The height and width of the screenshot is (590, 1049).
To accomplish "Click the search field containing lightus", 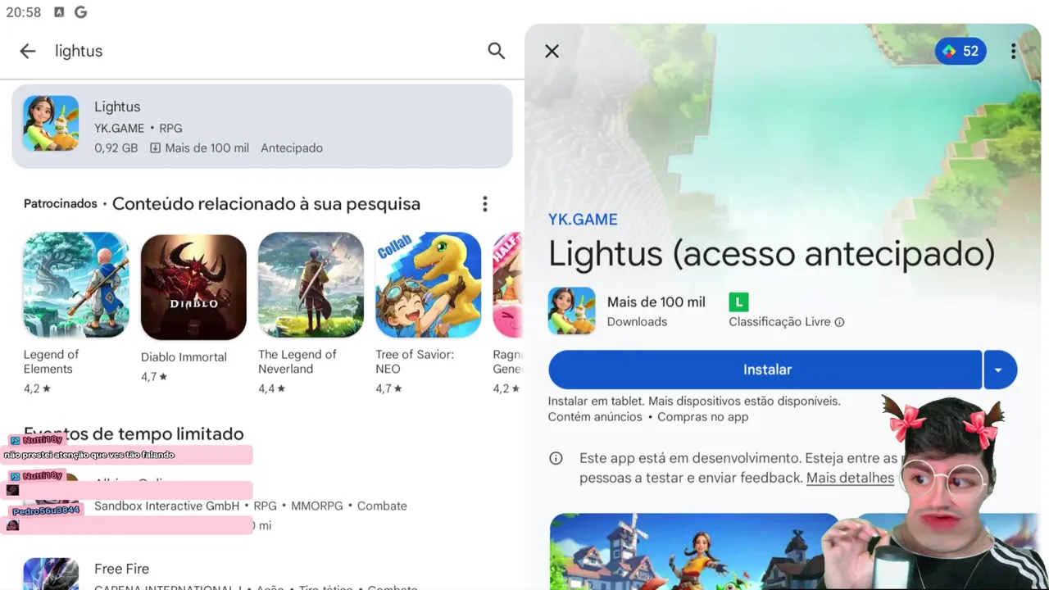I will click(x=262, y=51).
